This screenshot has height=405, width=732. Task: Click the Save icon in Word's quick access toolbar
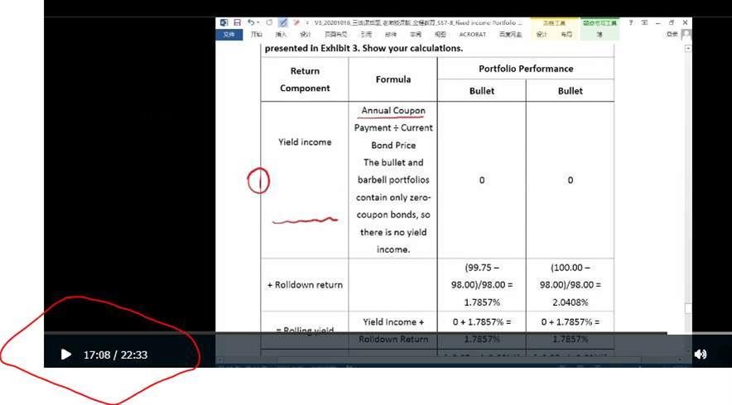238,22
